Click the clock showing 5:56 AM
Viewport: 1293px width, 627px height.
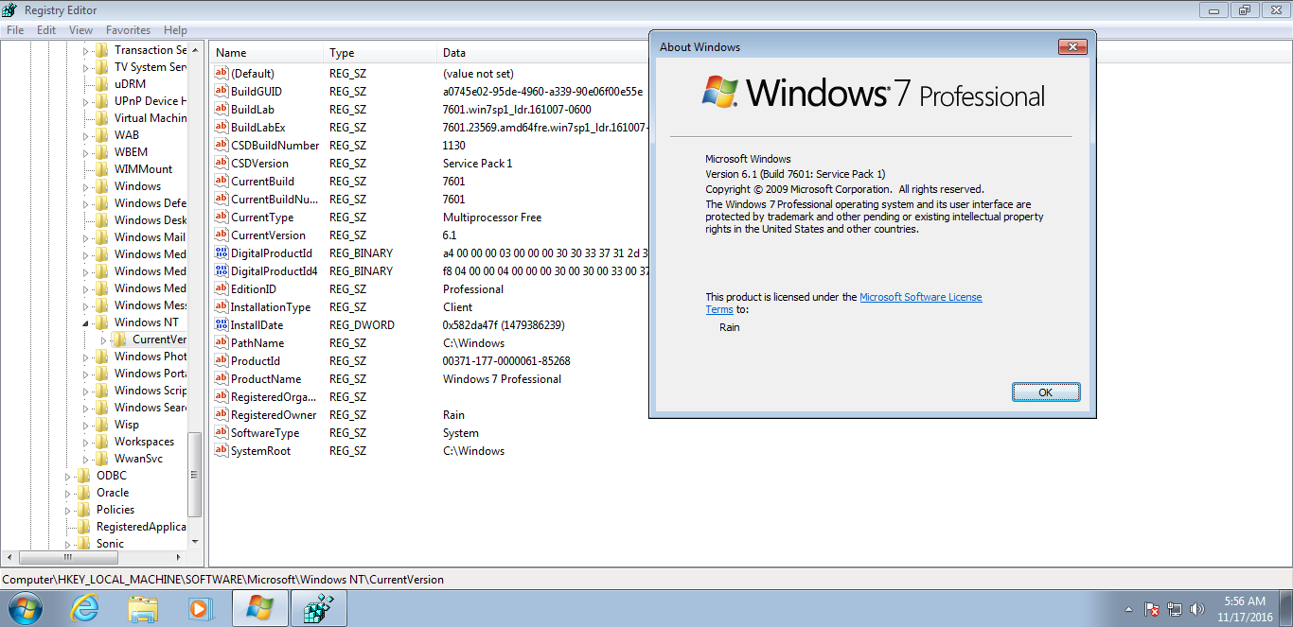[x=1244, y=601]
